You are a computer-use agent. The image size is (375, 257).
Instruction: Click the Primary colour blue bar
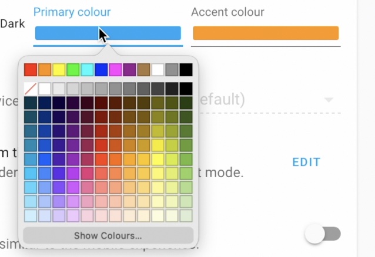pos(108,33)
